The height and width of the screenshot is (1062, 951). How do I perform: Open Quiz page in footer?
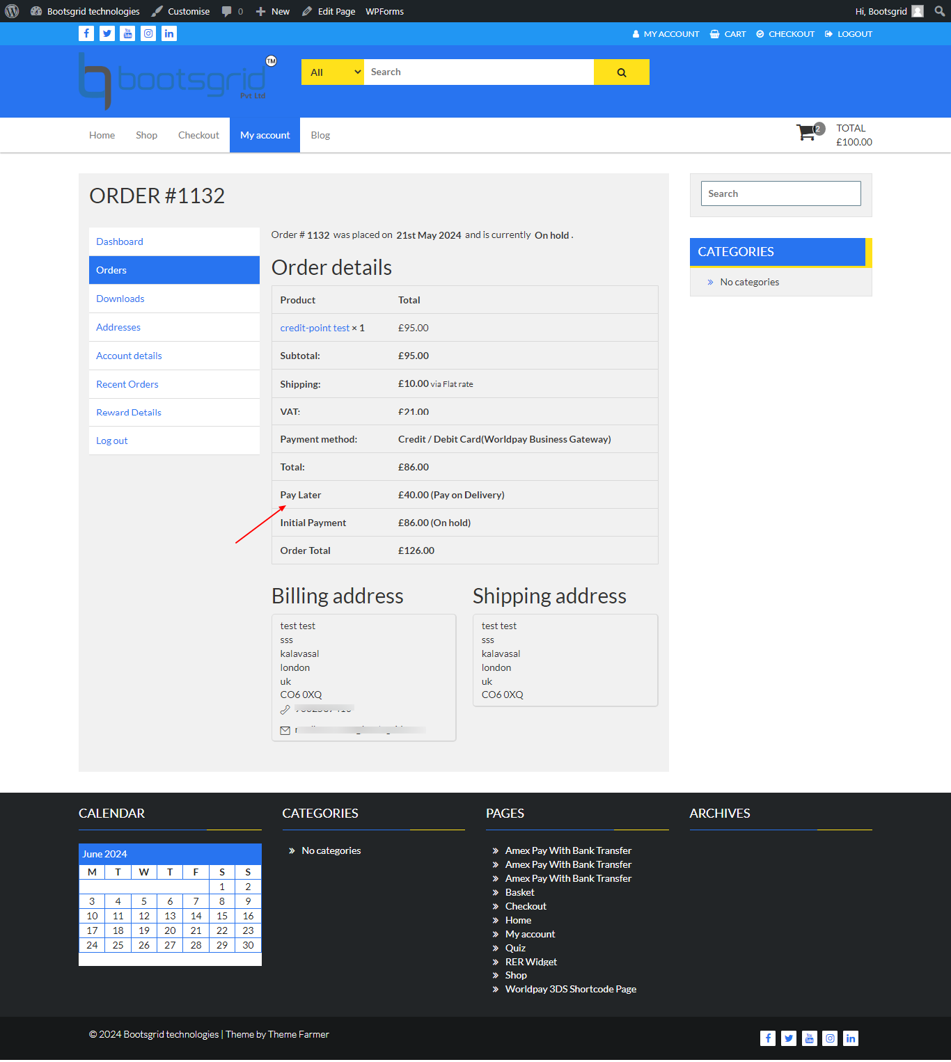coord(515,948)
